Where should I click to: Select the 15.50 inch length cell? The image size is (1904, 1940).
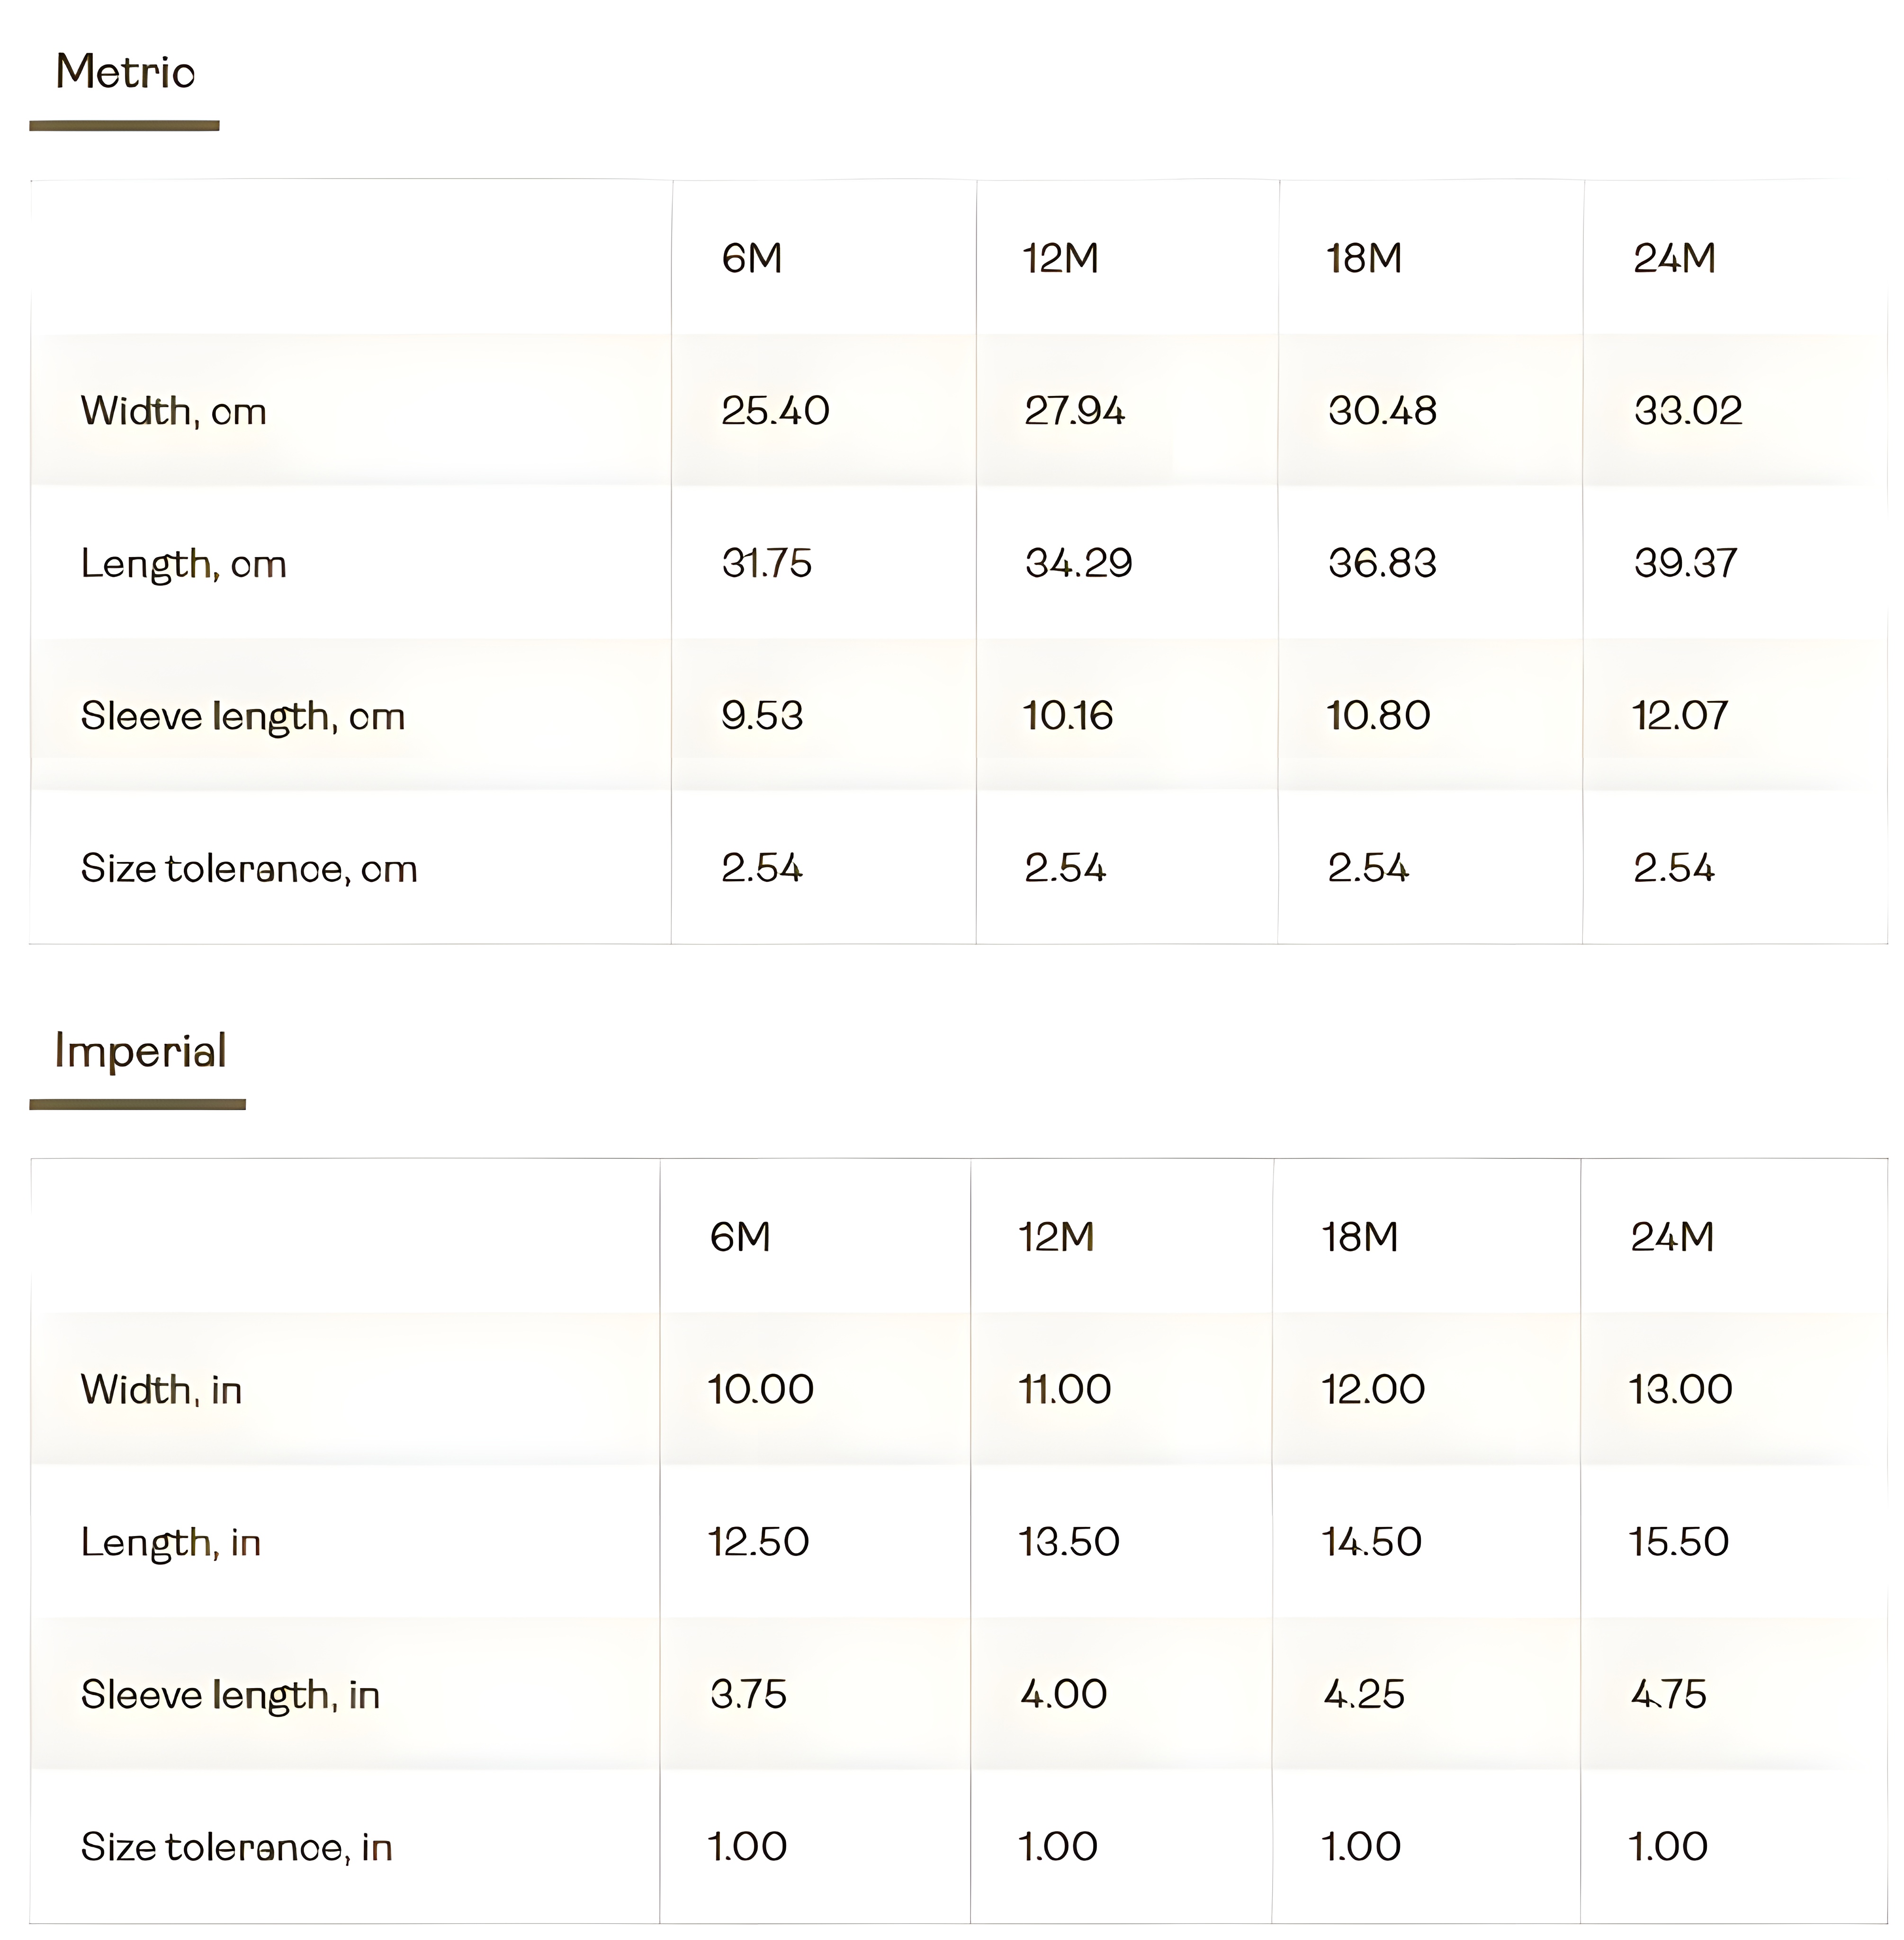(x=1678, y=1542)
